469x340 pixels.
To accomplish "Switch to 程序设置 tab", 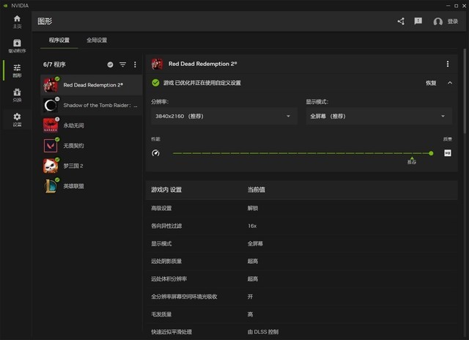I will coord(59,40).
